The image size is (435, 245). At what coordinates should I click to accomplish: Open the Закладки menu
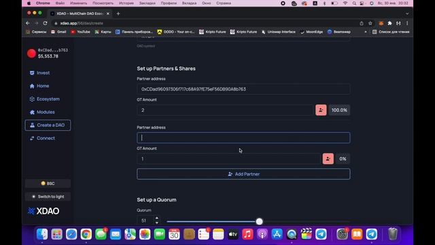tap(147, 3)
